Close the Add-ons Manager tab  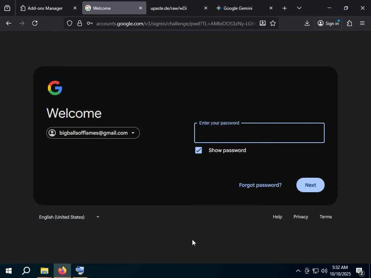point(75,8)
